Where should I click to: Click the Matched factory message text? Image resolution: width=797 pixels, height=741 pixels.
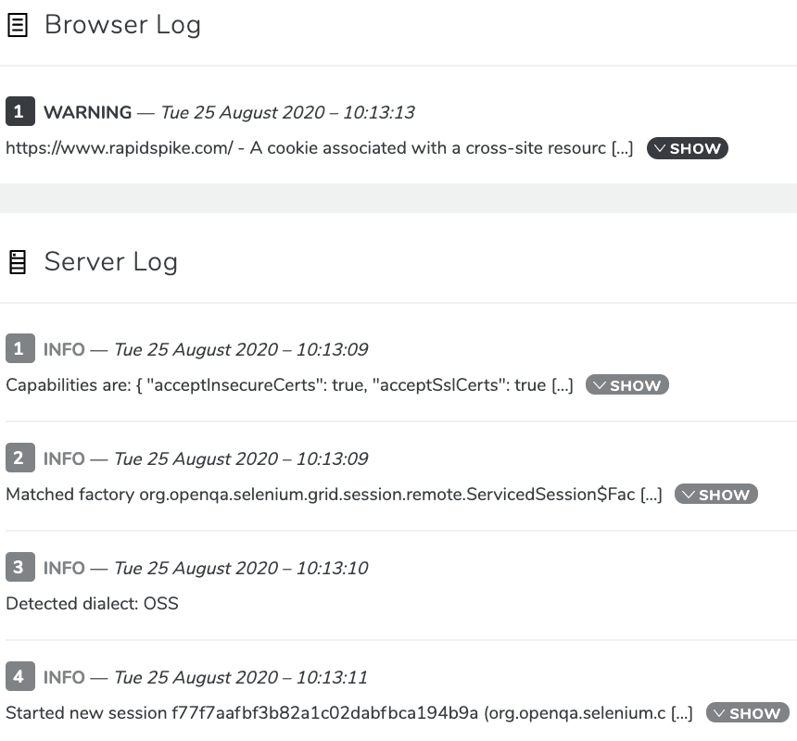pos(334,495)
